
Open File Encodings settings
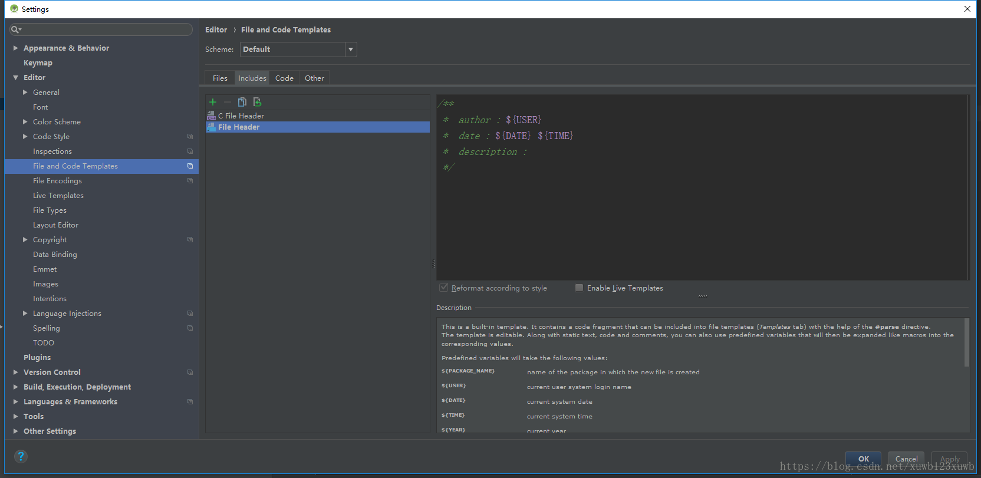point(57,181)
